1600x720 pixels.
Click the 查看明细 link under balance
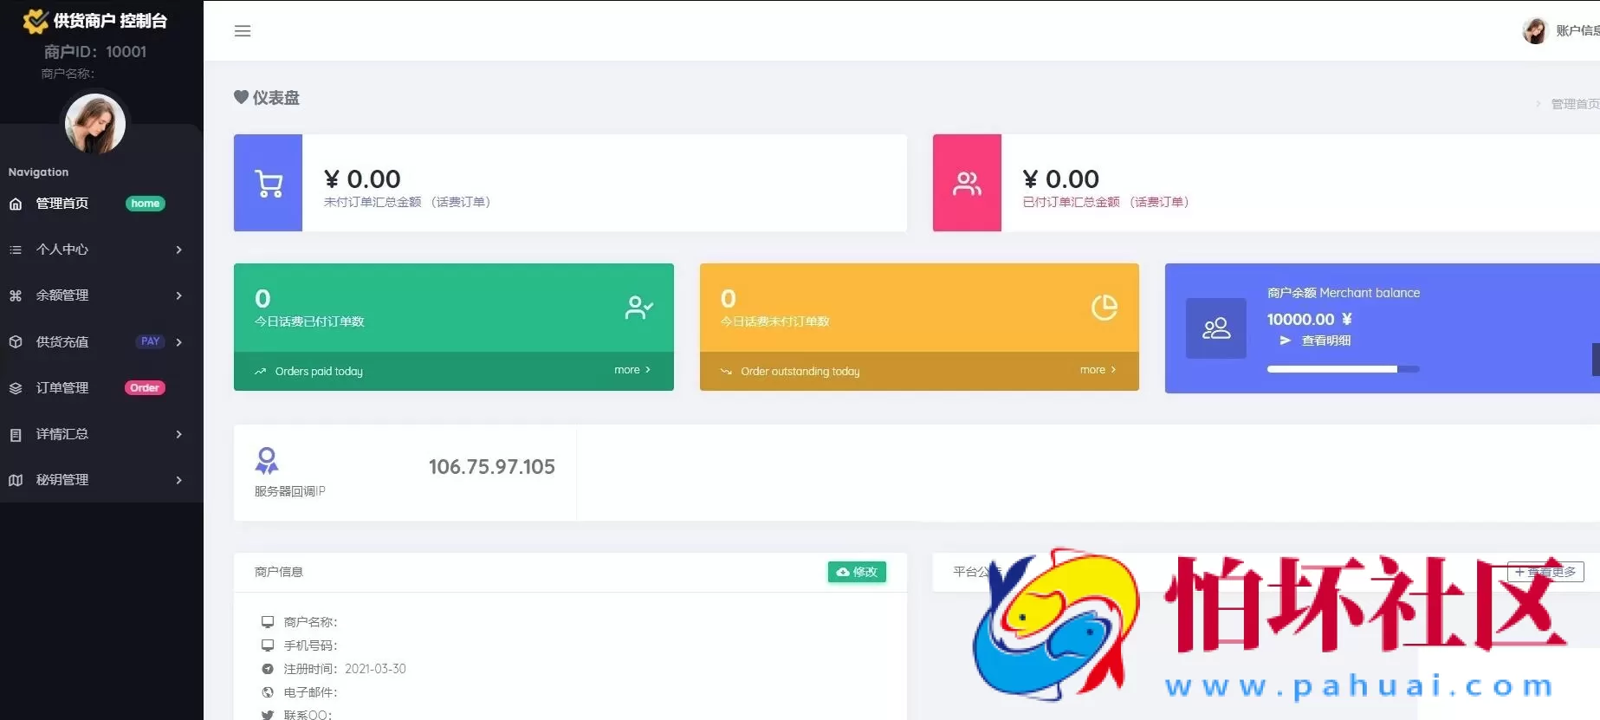pyautogui.click(x=1325, y=341)
